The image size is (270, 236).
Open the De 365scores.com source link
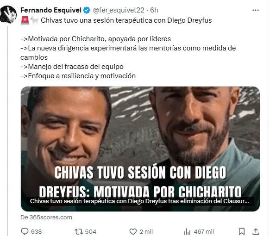point(46,217)
